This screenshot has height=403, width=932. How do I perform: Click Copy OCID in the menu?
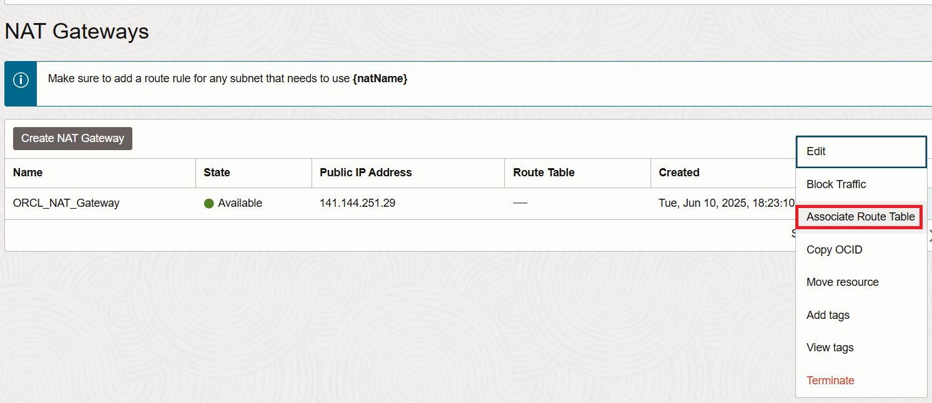(x=861, y=250)
